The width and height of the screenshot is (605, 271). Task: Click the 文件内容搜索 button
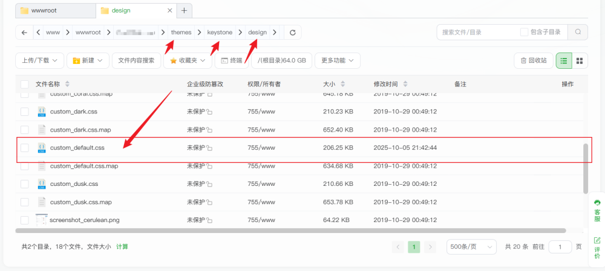pyautogui.click(x=136, y=60)
